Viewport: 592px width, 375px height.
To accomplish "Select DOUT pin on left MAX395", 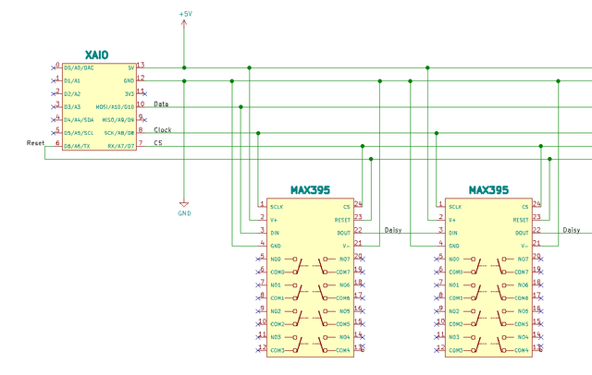I will (344, 233).
